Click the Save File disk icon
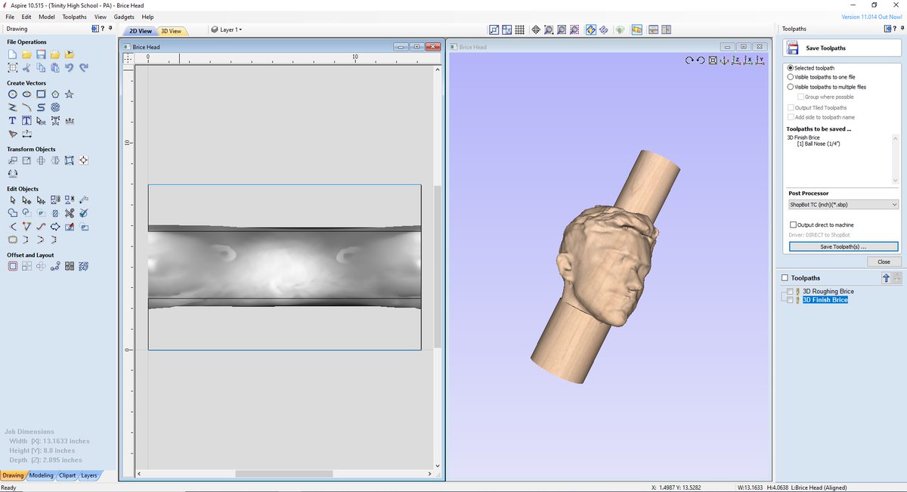This screenshot has height=492, width=907. tap(41, 54)
